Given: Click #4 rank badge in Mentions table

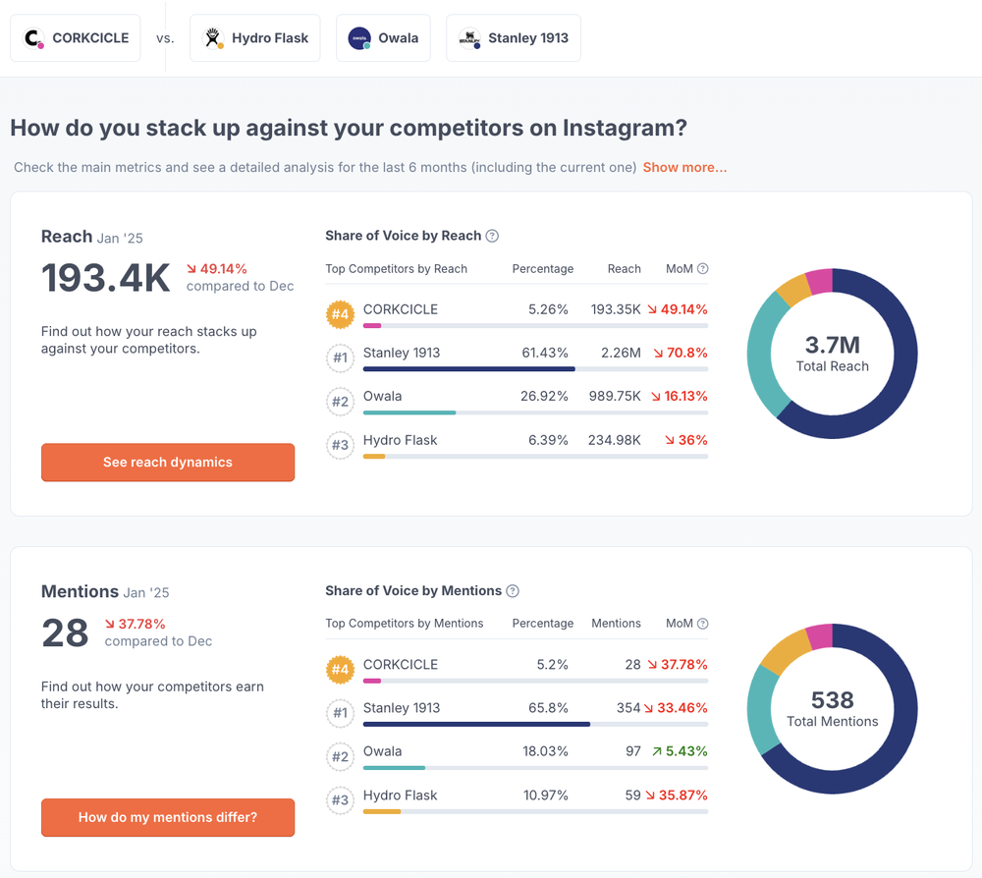Looking at the screenshot, I should pos(340,670).
